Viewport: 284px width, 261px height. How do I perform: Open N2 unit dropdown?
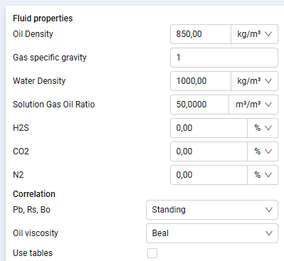[263, 175]
